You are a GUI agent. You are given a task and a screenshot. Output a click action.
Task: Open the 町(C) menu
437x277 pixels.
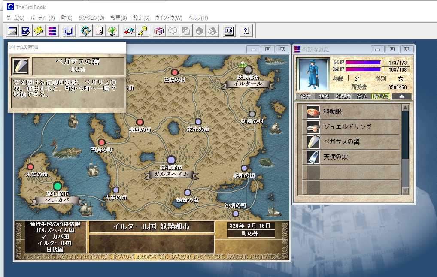(x=67, y=18)
